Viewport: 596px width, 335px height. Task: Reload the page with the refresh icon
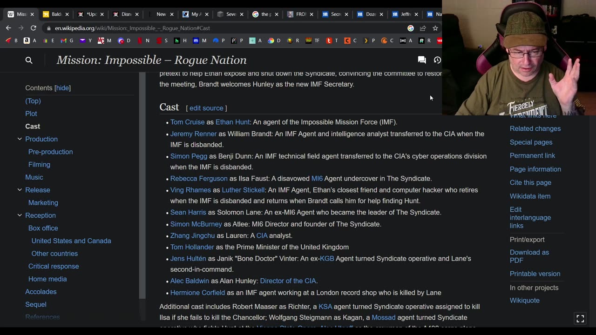point(34,28)
